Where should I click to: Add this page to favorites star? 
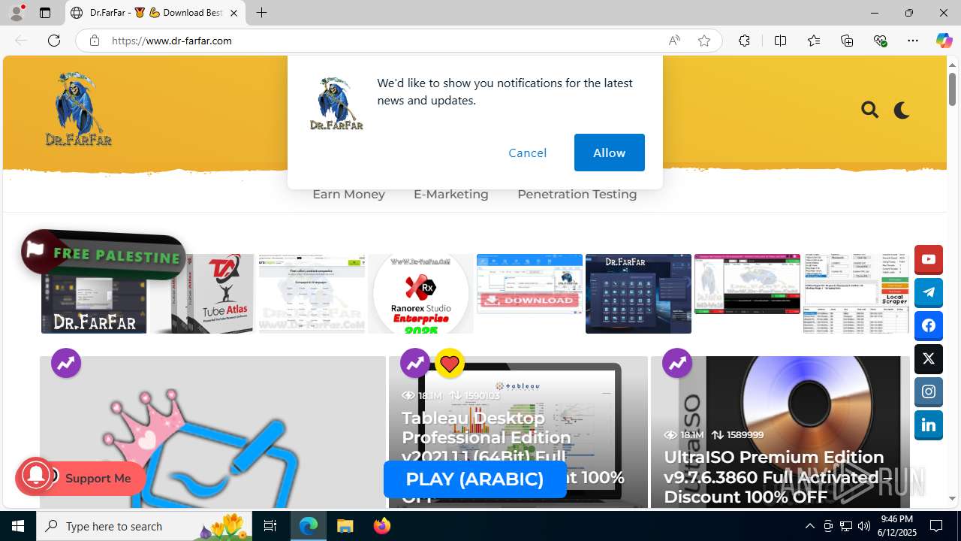tap(704, 41)
